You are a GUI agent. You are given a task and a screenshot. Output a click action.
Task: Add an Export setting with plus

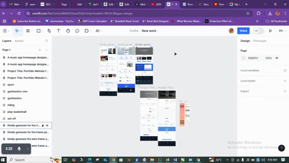coord(285,91)
